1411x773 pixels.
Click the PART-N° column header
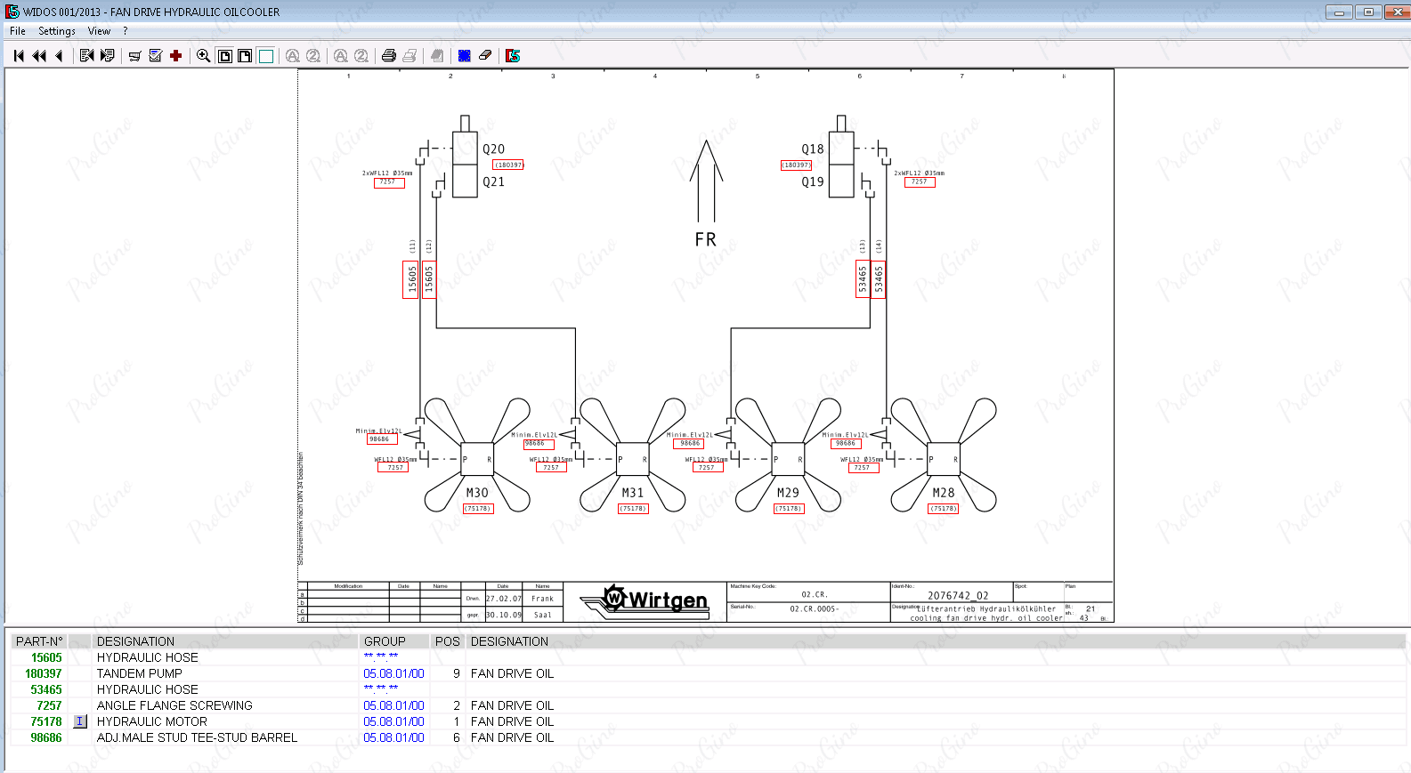39,641
